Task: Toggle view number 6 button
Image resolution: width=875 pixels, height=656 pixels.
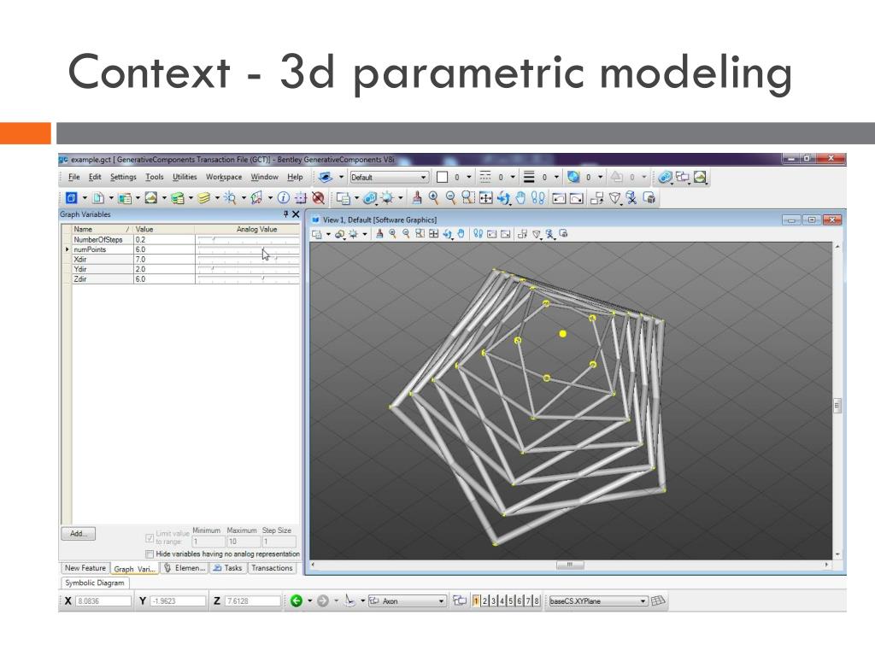Action: point(519,600)
